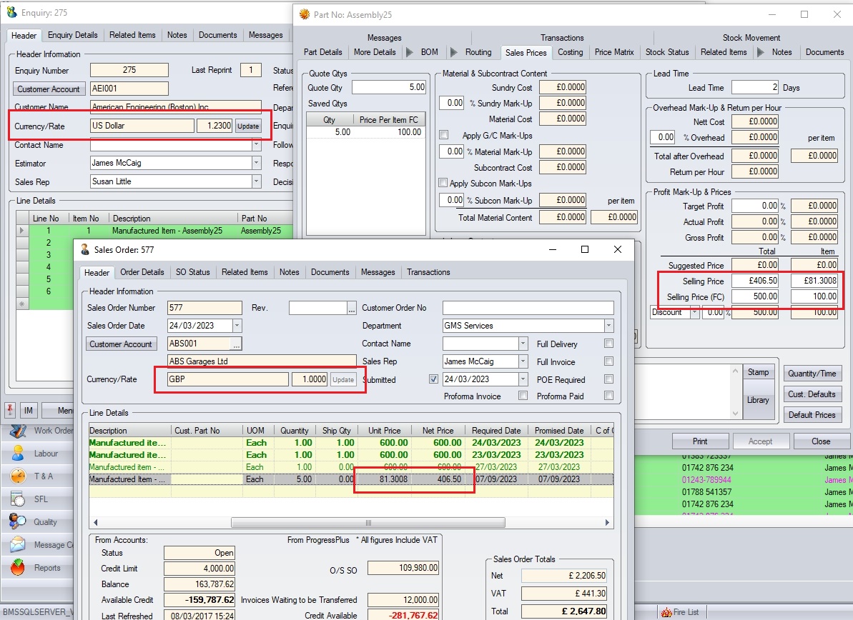Open the Estimator James McCaig dropdown
Screen dimensions: 853x620
click(x=256, y=163)
